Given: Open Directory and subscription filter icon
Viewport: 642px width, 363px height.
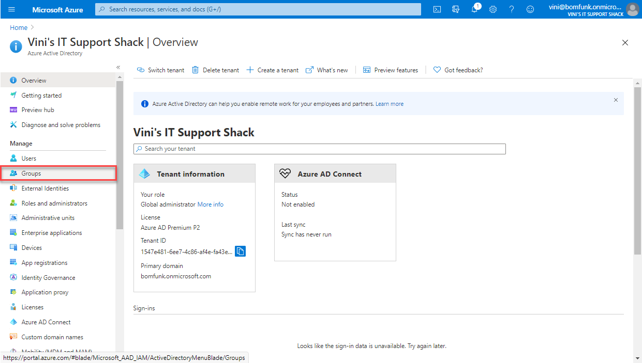Looking at the screenshot, I should point(456,9).
